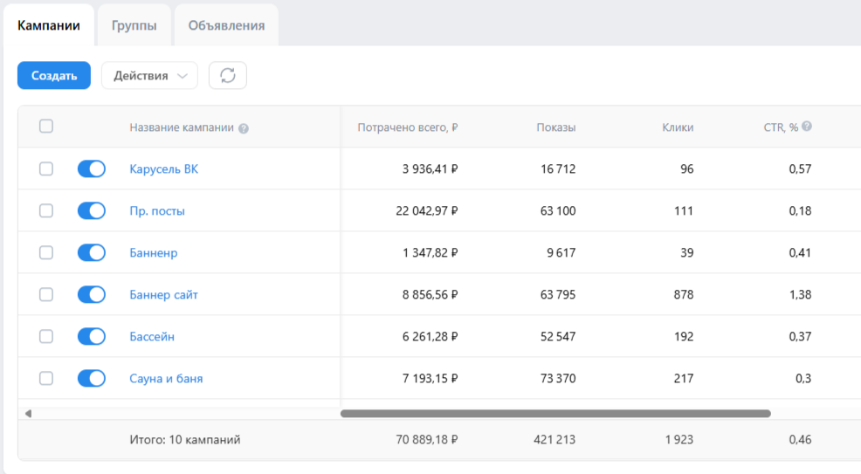Image resolution: width=861 pixels, height=474 pixels.
Task: Sort by Показы column header
Action: [x=556, y=127]
